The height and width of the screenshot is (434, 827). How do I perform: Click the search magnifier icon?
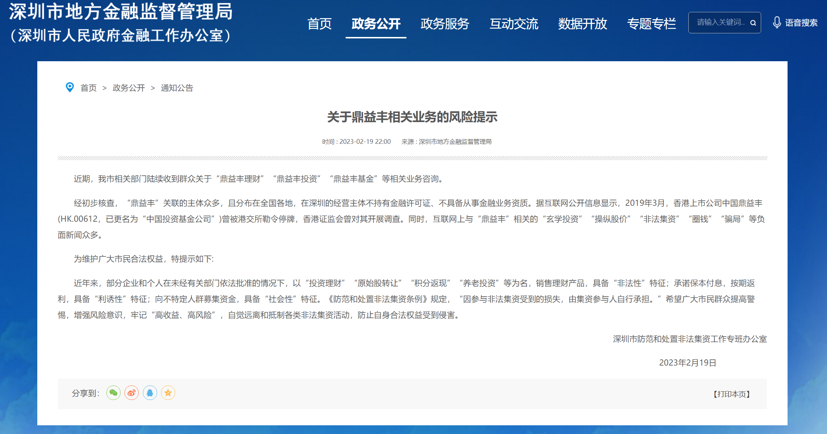(x=753, y=23)
